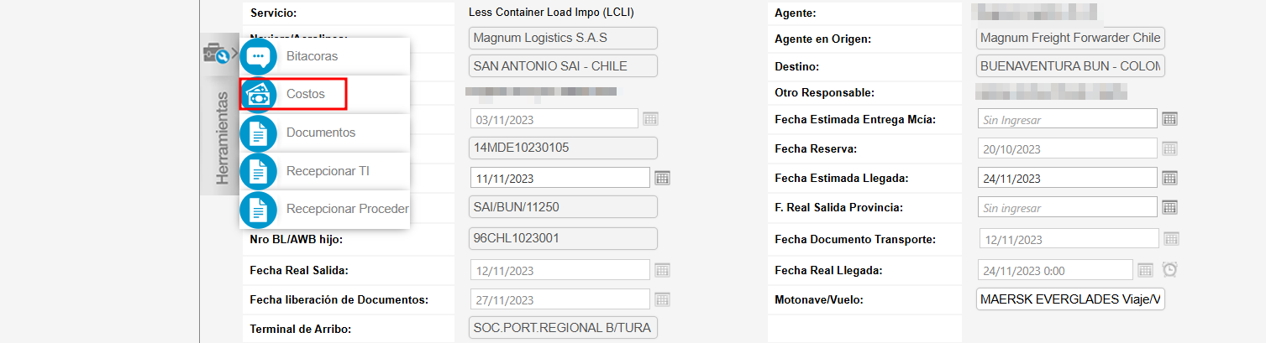
Task: Open calendar for Fecha Estimada Llegada
Action: (x=1170, y=178)
